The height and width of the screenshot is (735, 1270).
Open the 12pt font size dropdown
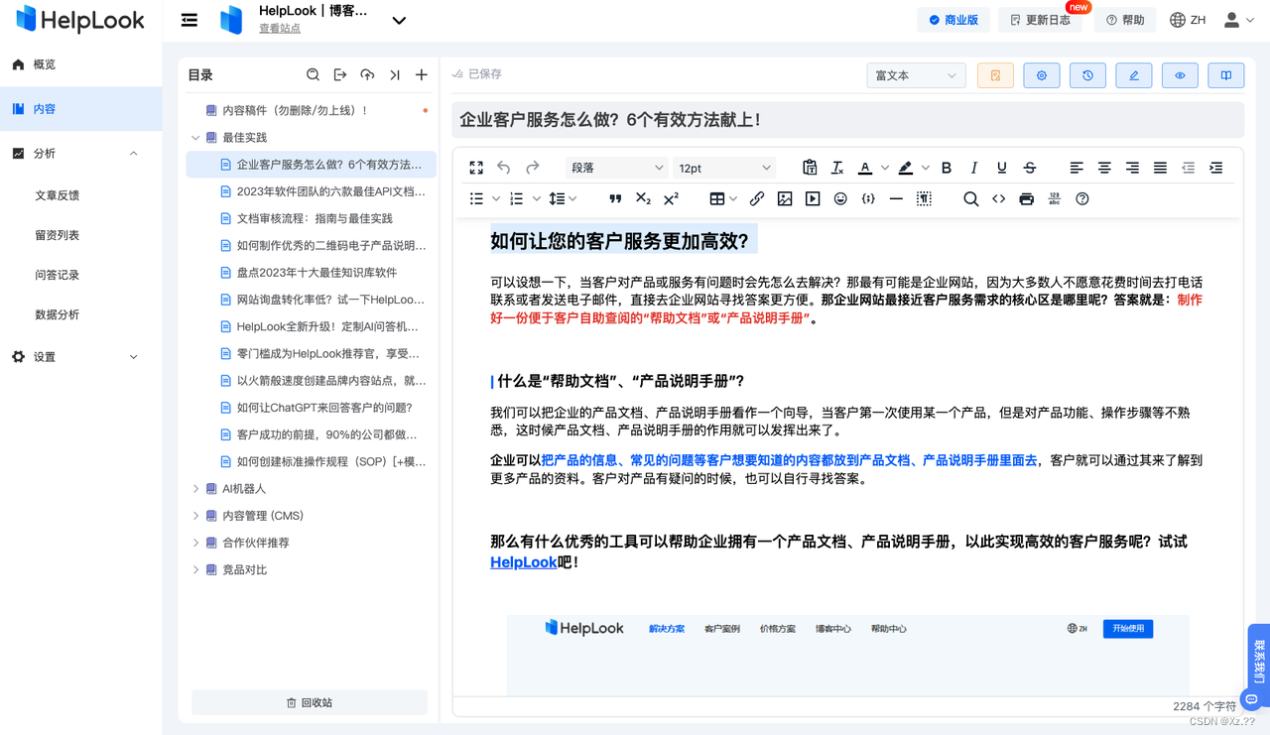(x=723, y=168)
